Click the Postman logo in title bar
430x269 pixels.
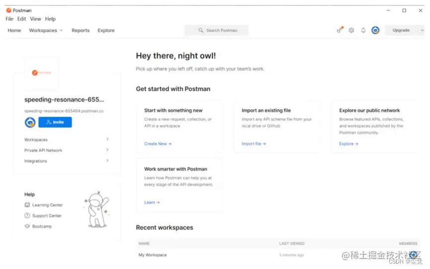[8, 10]
